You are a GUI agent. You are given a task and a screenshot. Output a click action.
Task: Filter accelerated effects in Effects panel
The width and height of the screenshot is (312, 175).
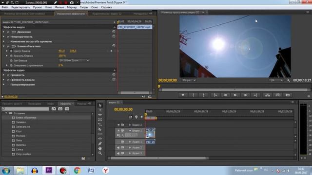tap(54, 109)
